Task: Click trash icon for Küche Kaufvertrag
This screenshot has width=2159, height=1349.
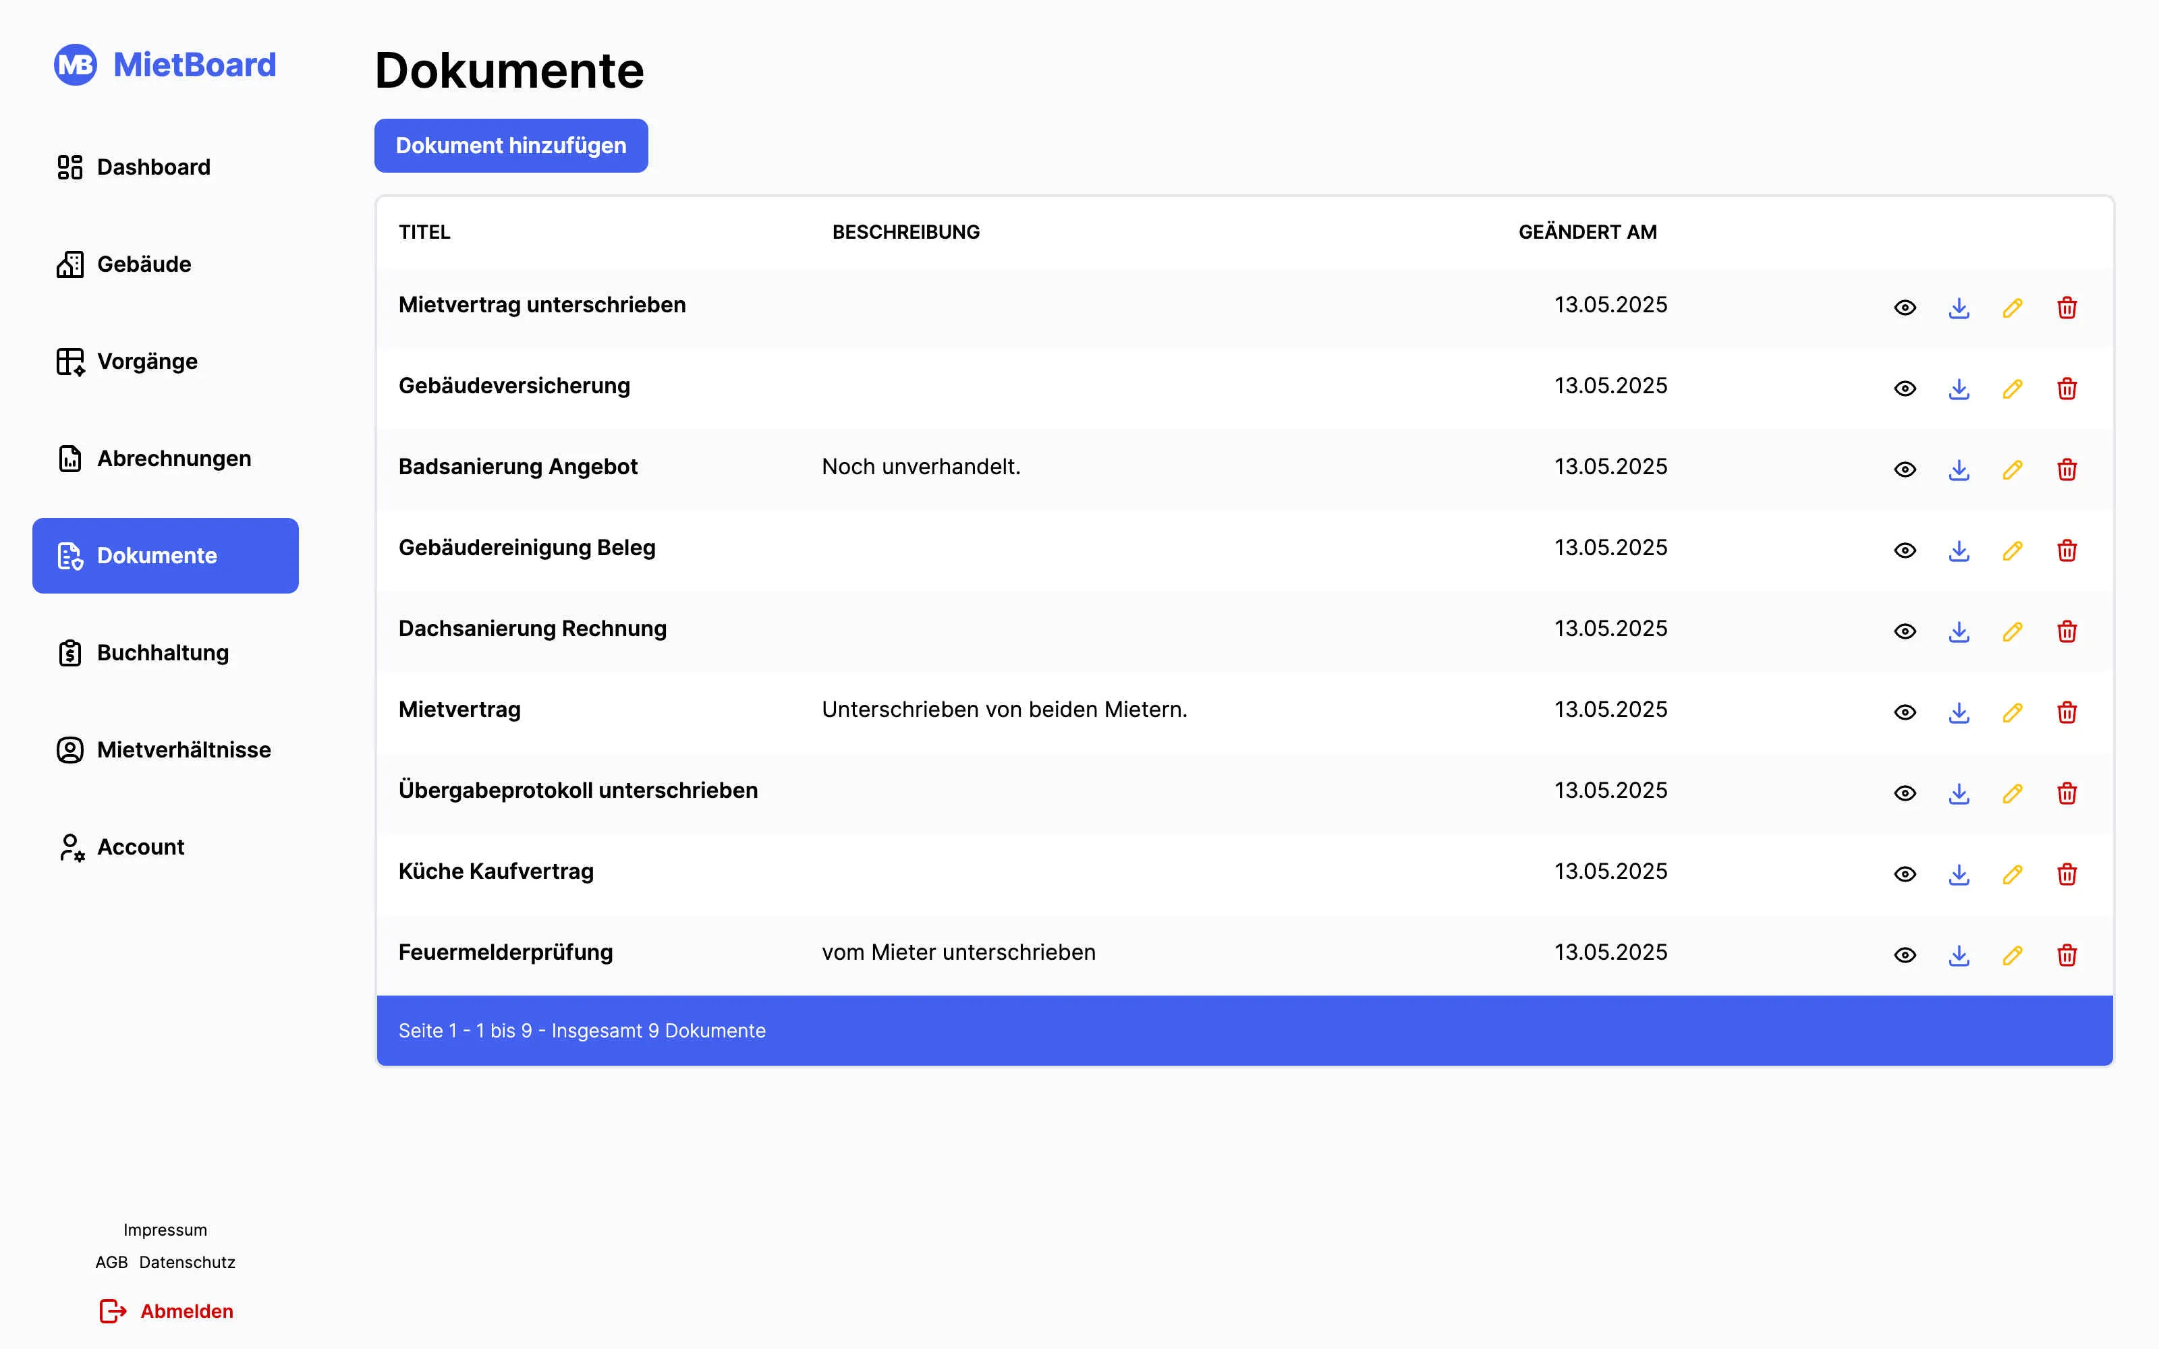Action: tap(2066, 874)
